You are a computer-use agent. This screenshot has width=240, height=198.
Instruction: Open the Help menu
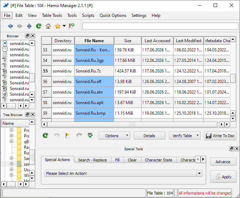156,15
